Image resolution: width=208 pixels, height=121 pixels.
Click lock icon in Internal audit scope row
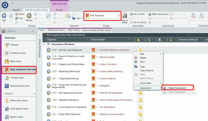pyautogui.click(x=140, y=100)
